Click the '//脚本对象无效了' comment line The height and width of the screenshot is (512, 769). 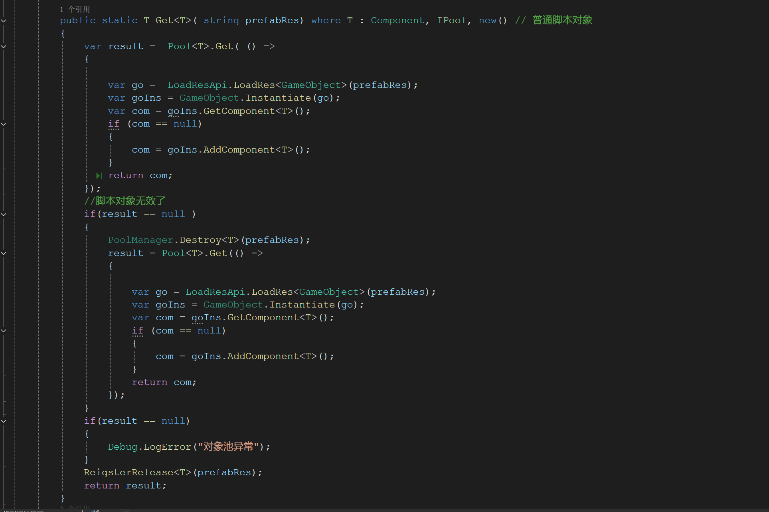[x=125, y=201]
